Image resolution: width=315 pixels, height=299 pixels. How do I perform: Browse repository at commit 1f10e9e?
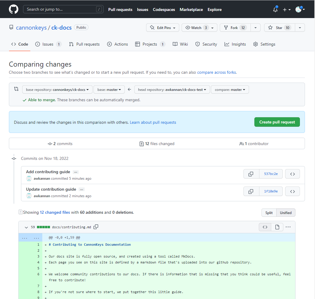pos(292,191)
